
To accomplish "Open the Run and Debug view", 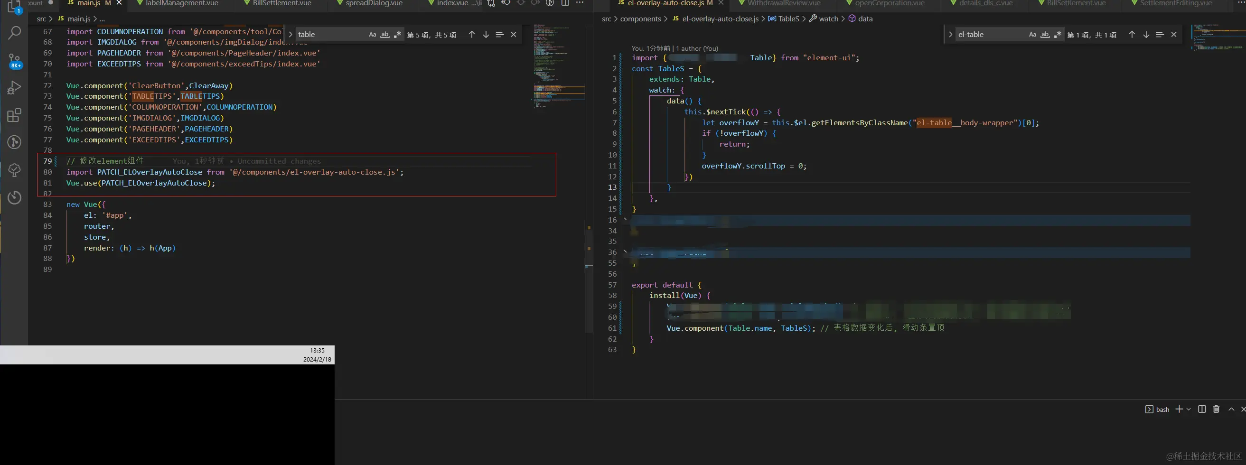I will tap(15, 87).
